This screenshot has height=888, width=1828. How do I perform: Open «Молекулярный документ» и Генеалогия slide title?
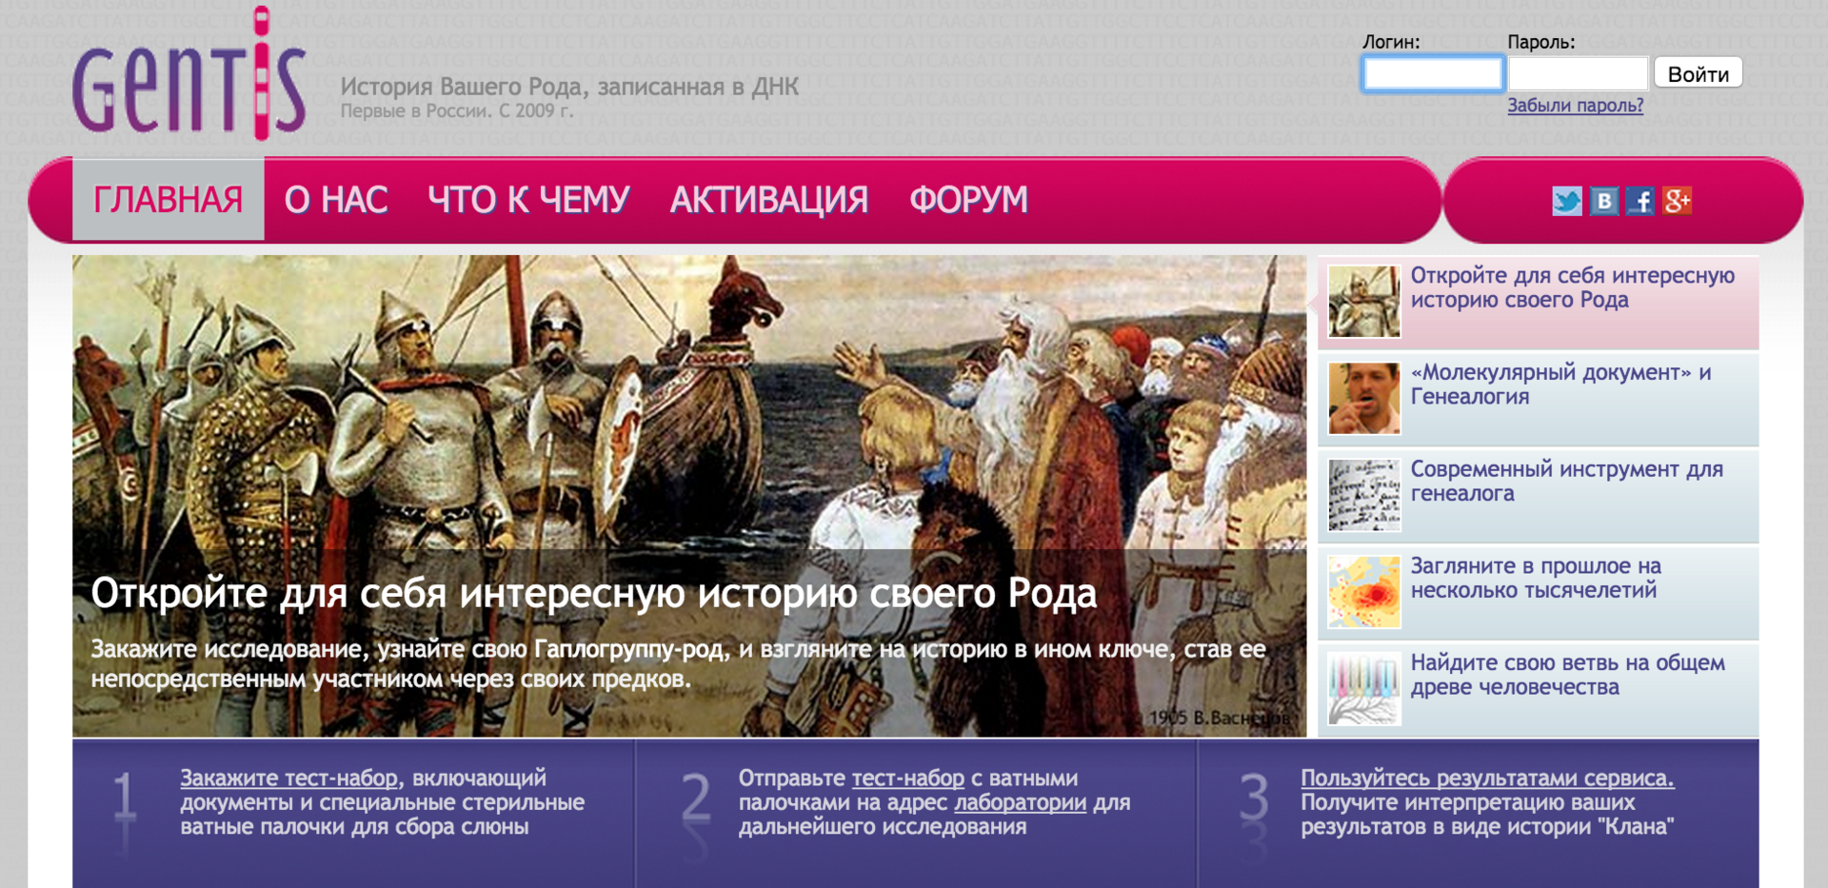(x=1561, y=385)
